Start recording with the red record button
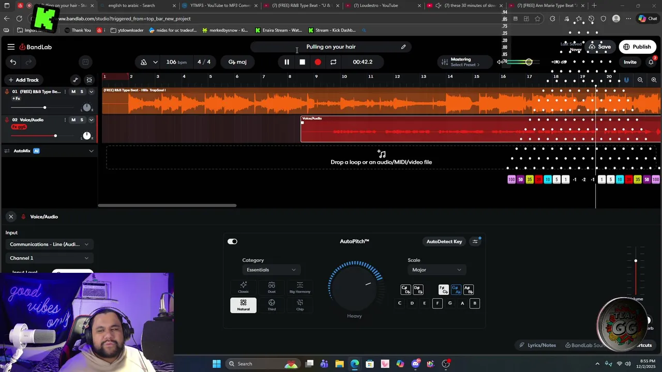The image size is (662, 372). [318, 62]
